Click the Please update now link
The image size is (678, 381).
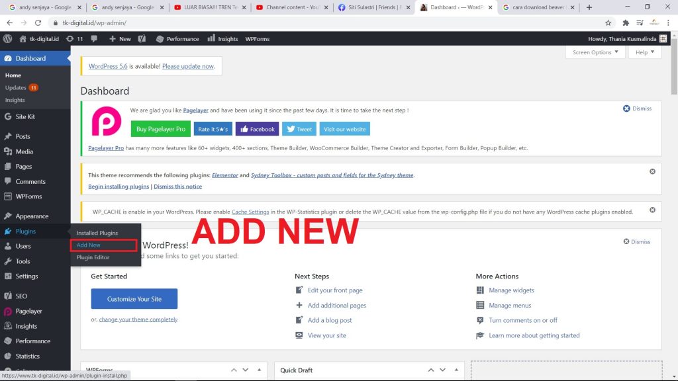tap(187, 65)
